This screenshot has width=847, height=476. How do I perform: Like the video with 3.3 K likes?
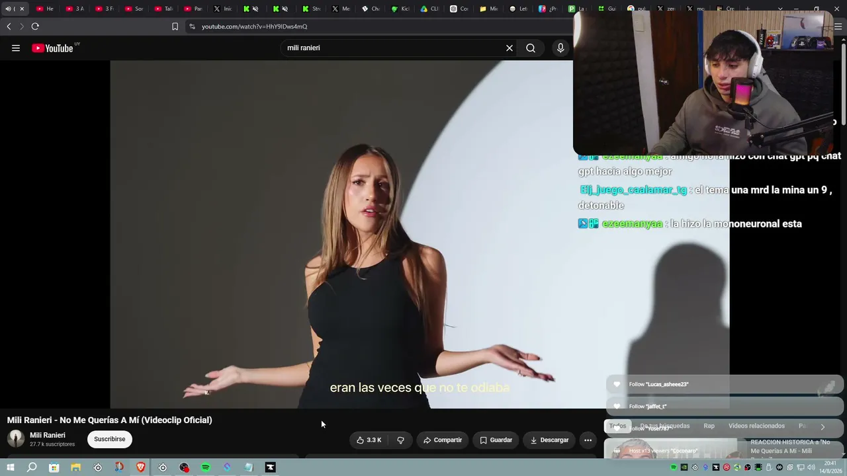coord(369,440)
